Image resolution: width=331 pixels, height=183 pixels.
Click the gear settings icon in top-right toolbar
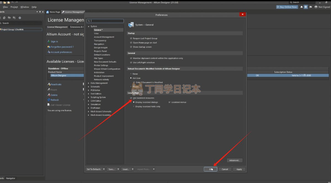pyautogui.click(x=306, y=7)
